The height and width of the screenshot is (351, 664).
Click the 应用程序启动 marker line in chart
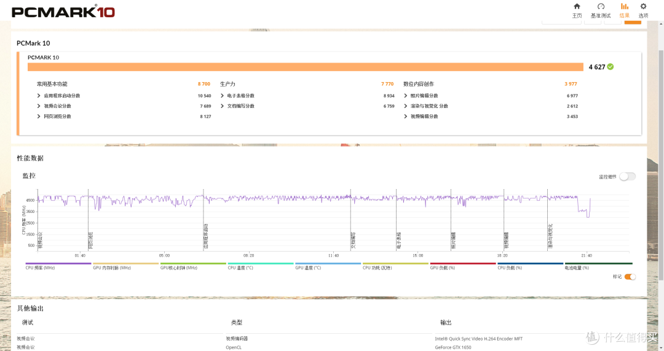tap(204, 220)
